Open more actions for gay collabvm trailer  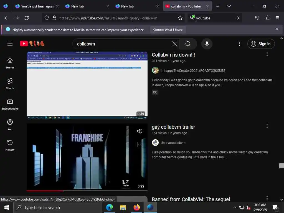click(267, 126)
